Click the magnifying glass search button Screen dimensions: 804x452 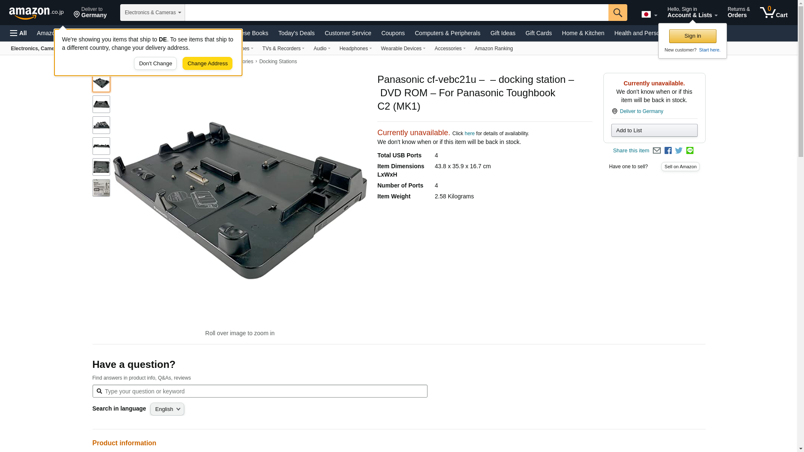[x=617, y=13]
